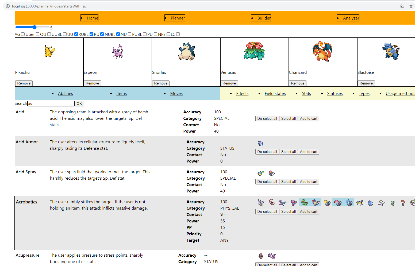
Task: Click the browser share page icon
Action: coord(402,6)
